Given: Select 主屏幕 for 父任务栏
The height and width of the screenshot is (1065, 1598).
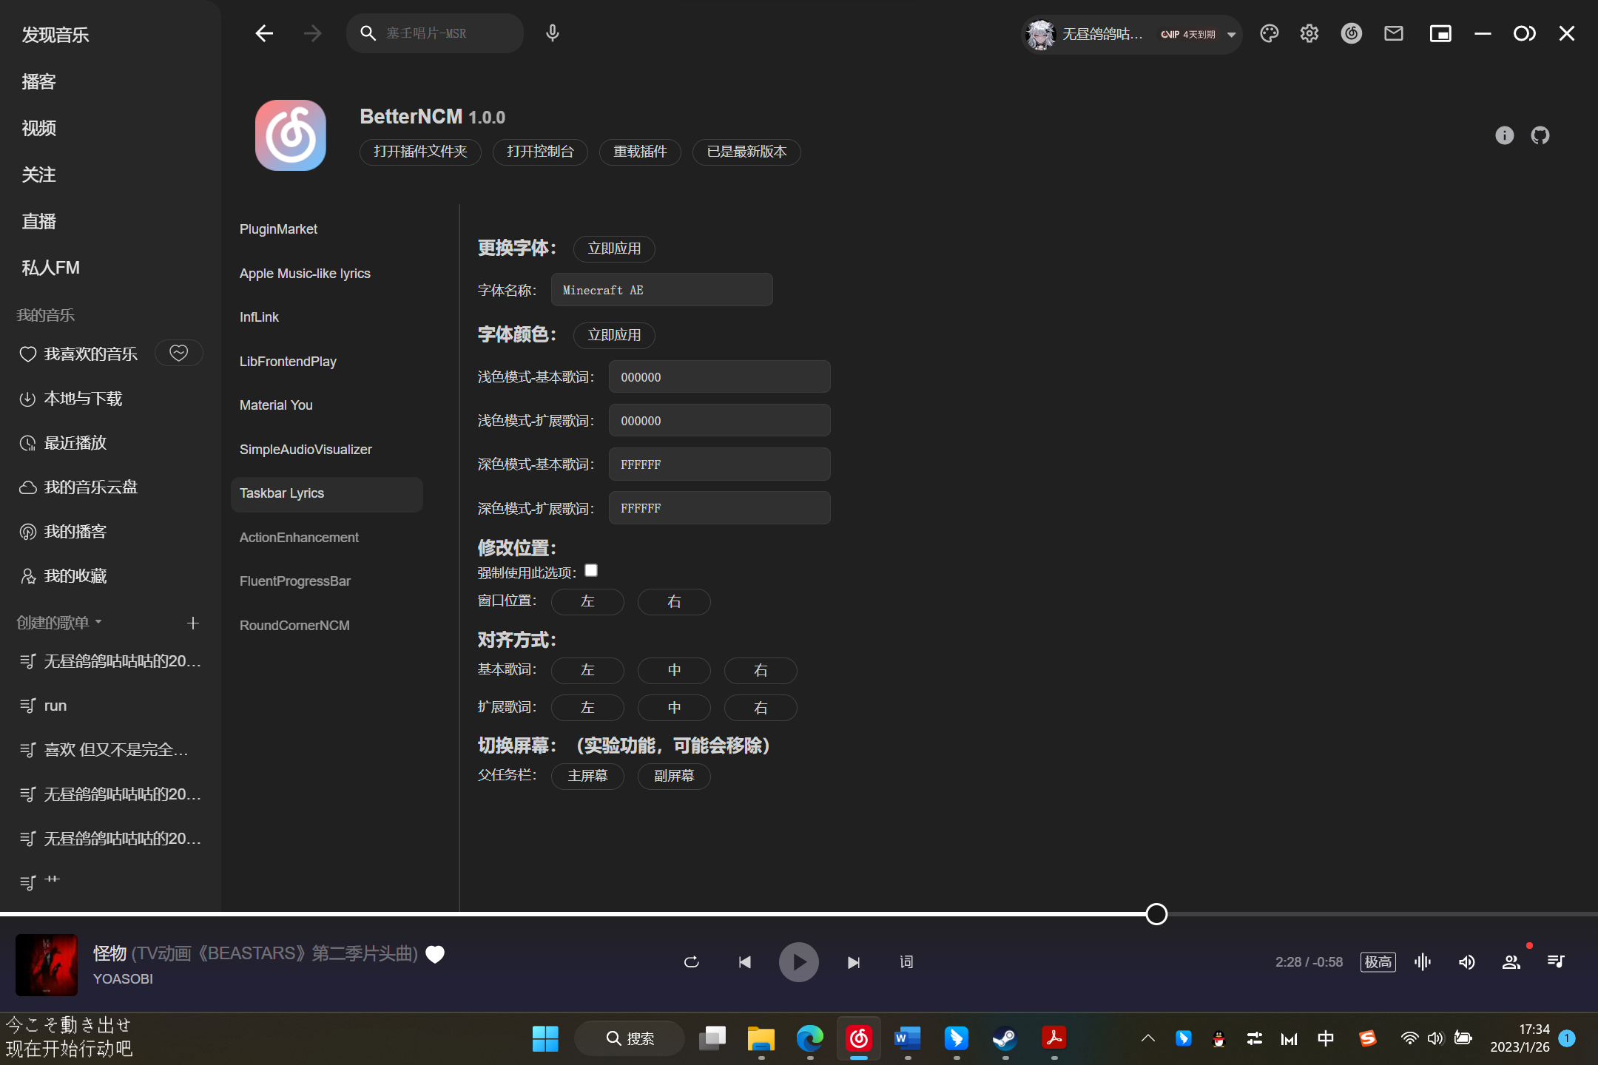Looking at the screenshot, I should point(587,776).
